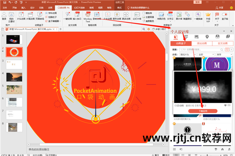Click the animation search field
235x156 pixels.
point(202,50)
